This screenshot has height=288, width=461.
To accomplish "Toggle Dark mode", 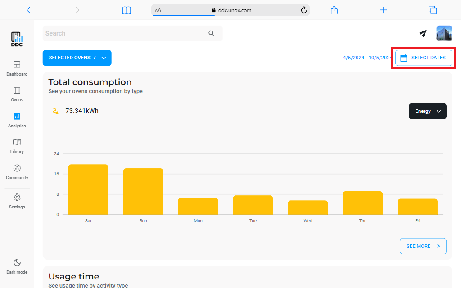I will pyautogui.click(x=17, y=266).
